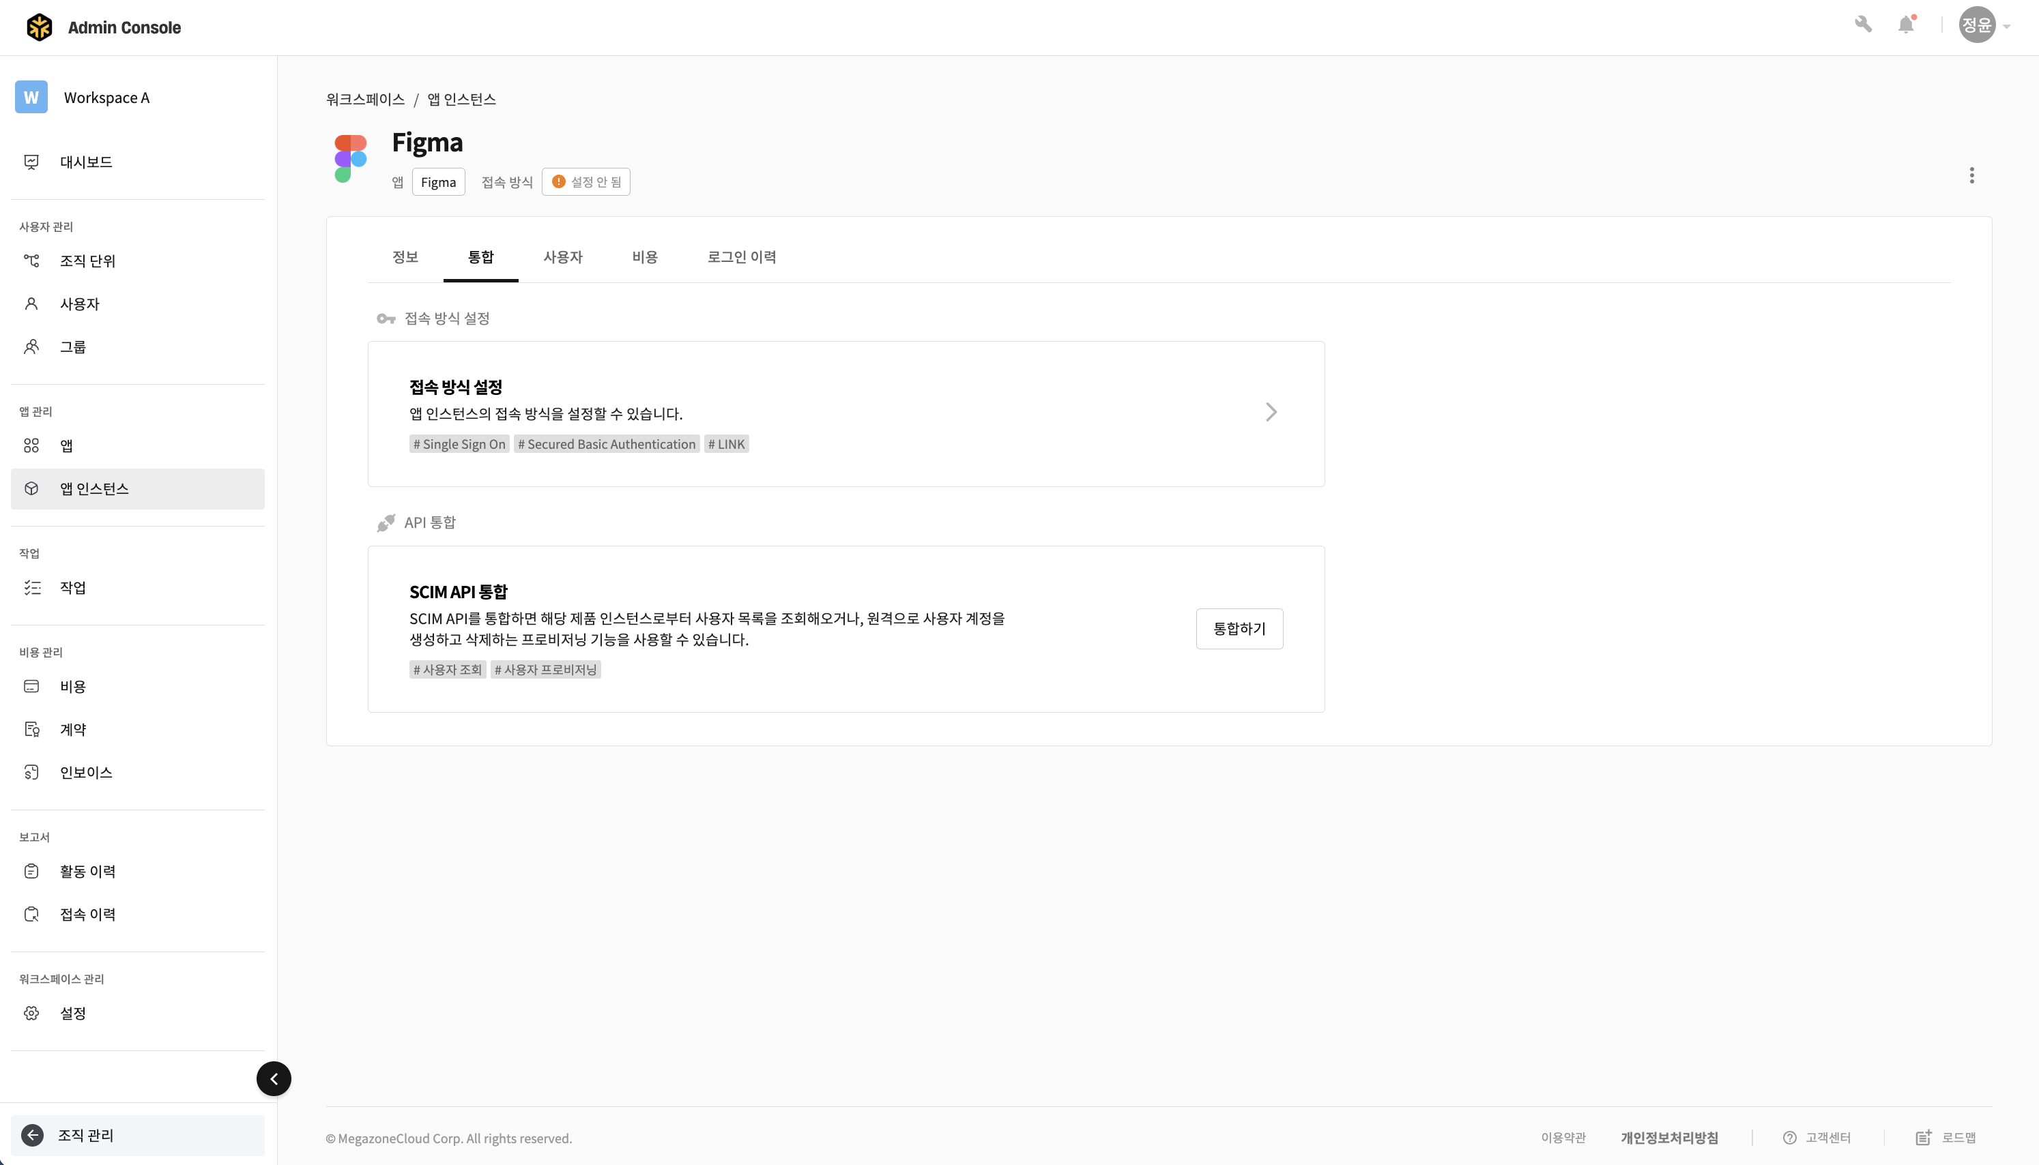Click the 통합하기 button

click(1239, 629)
